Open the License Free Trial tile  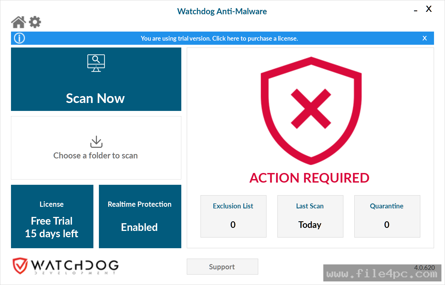coord(52,216)
